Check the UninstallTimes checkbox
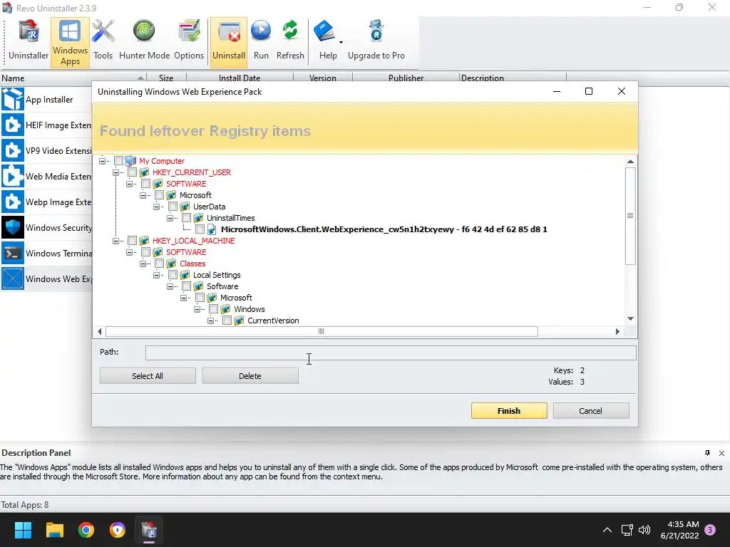The width and height of the screenshot is (730, 547). point(186,218)
